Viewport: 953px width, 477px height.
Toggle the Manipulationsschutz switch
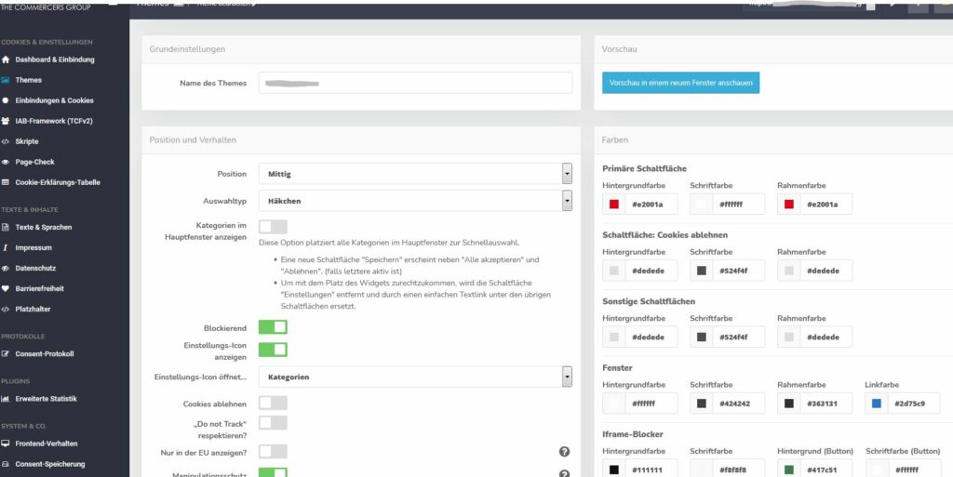(x=273, y=472)
